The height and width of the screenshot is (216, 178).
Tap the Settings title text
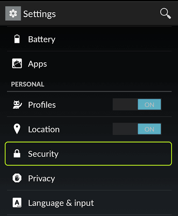click(x=40, y=14)
